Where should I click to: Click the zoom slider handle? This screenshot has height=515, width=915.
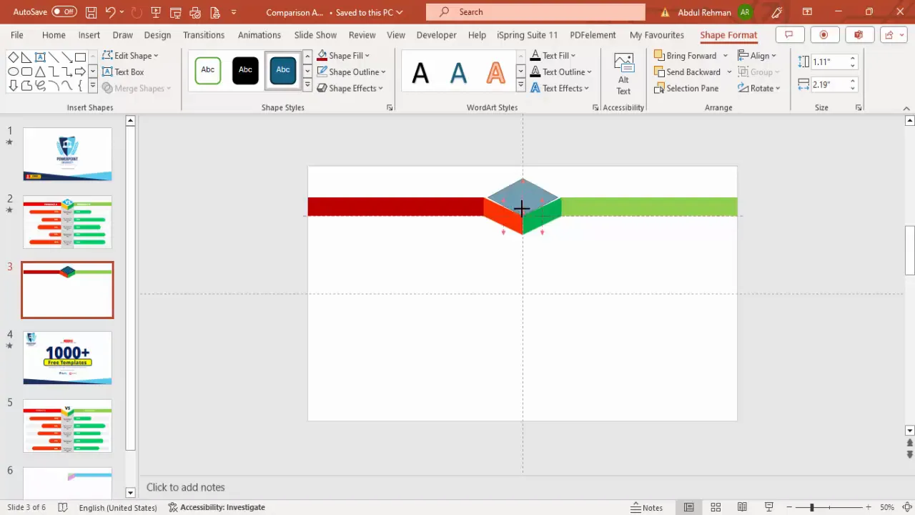pyautogui.click(x=812, y=507)
